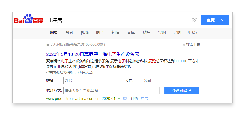Go to the 采购 tab

coord(162,33)
